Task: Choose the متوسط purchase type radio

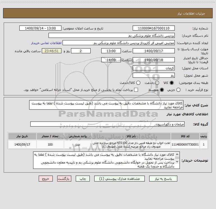Action: tap(162, 90)
